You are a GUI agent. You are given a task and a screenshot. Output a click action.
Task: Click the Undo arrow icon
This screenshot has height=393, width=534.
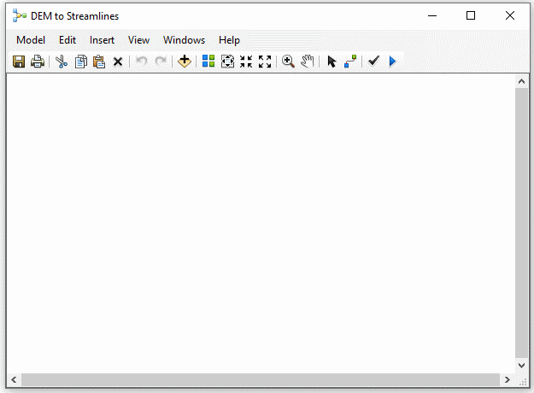(x=142, y=62)
